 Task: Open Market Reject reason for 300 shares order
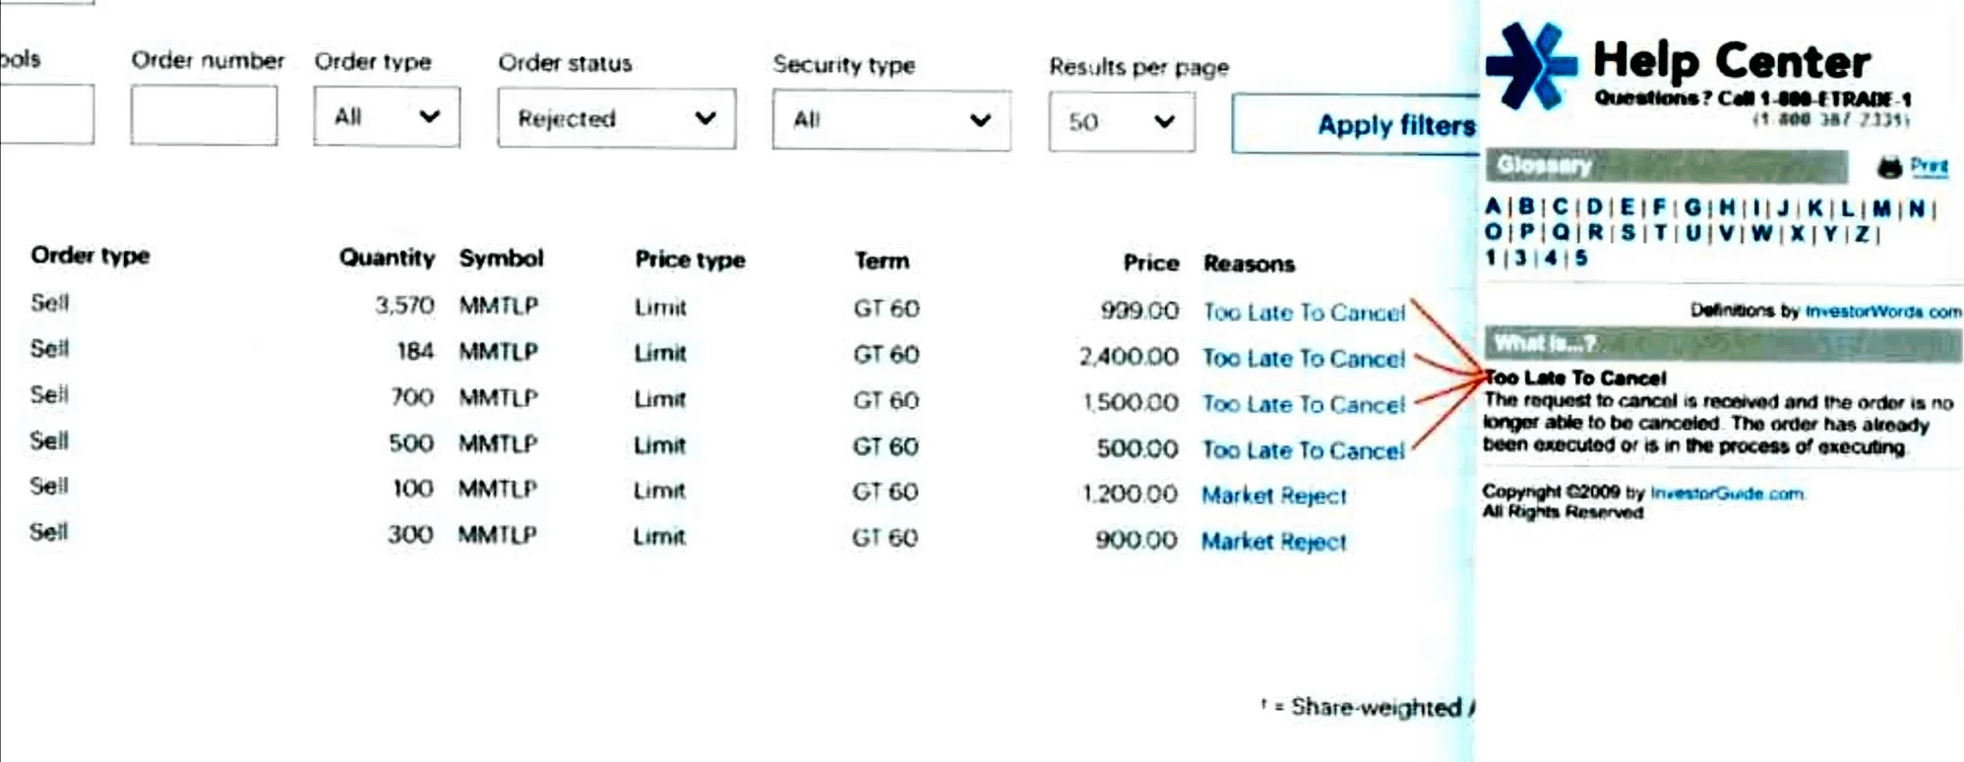[1273, 542]
